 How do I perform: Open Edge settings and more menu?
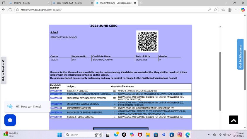[236, 10]
